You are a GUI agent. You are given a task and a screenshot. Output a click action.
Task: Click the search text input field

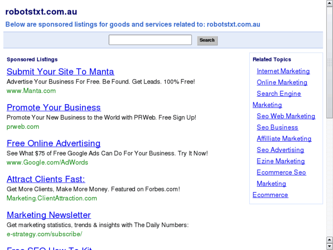[150, 40]
